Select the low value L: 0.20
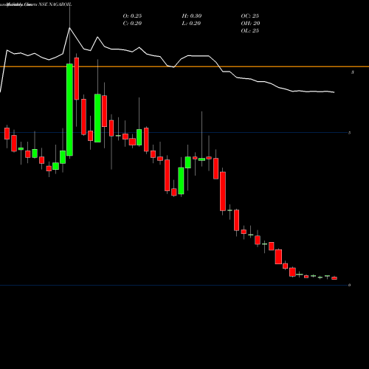The width and height of the screenshot is (369, 369). [x=191, y=24]
